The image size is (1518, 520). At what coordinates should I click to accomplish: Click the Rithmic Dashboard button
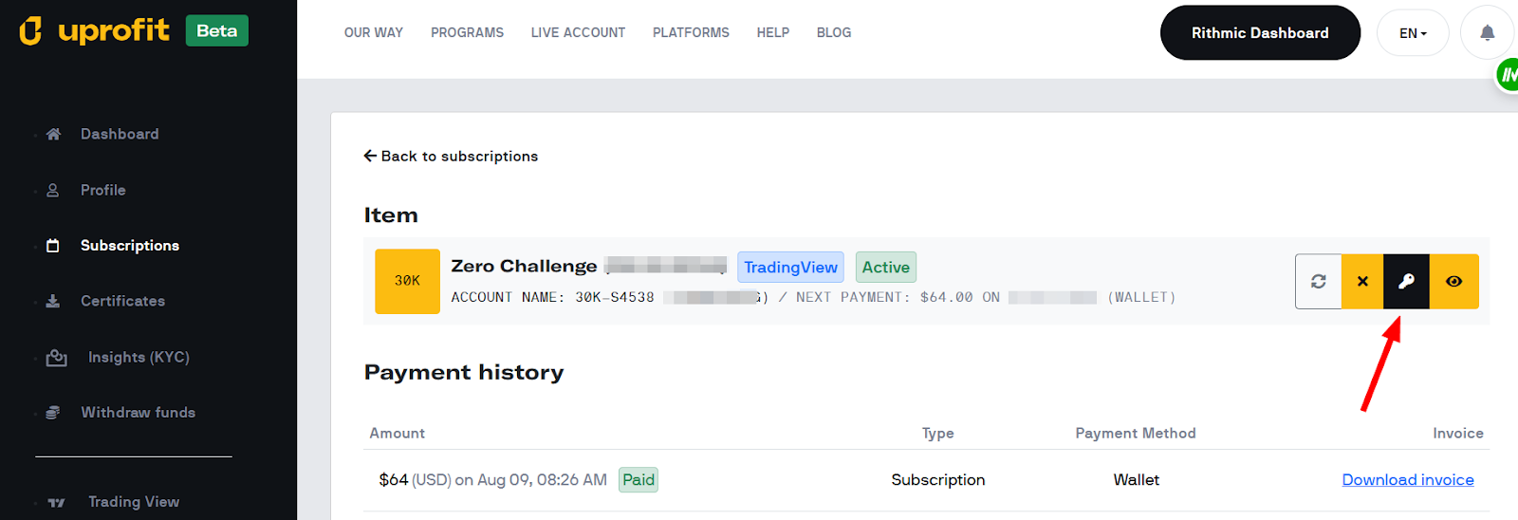1260,32
